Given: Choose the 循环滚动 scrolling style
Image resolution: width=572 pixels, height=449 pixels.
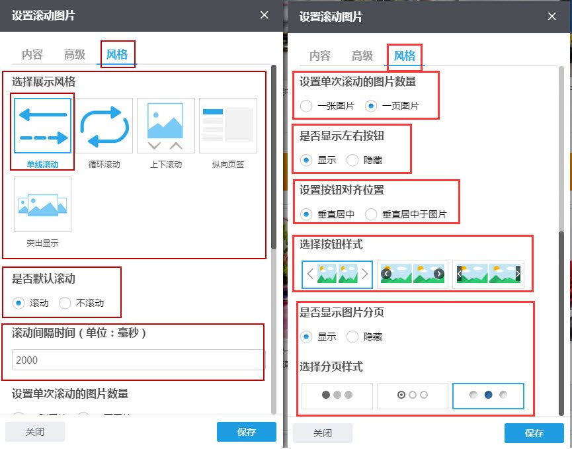Looking at the screenshot, I should (x=104, y=126).
